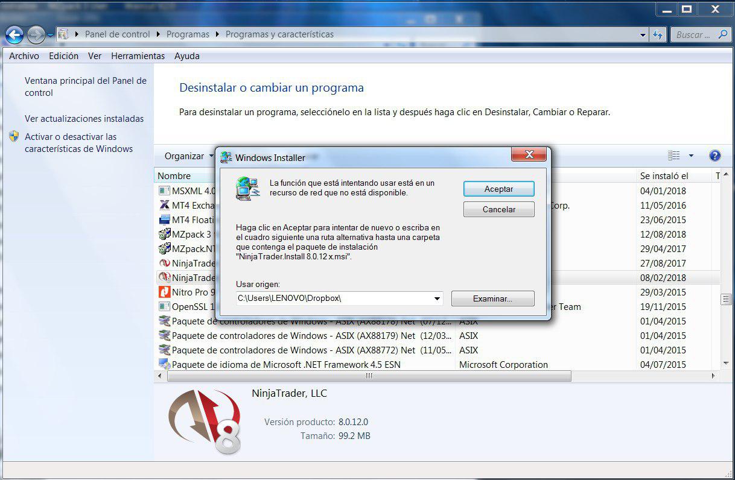The image size is (735, 480).
Task: Click the Paquete de idioma .NET Framework icon
Action: point(164,364)
